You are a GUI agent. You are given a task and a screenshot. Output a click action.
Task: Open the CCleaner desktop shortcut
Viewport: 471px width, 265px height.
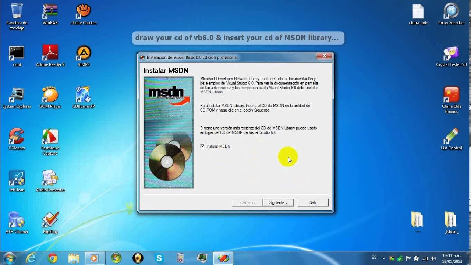click(17, 139)
